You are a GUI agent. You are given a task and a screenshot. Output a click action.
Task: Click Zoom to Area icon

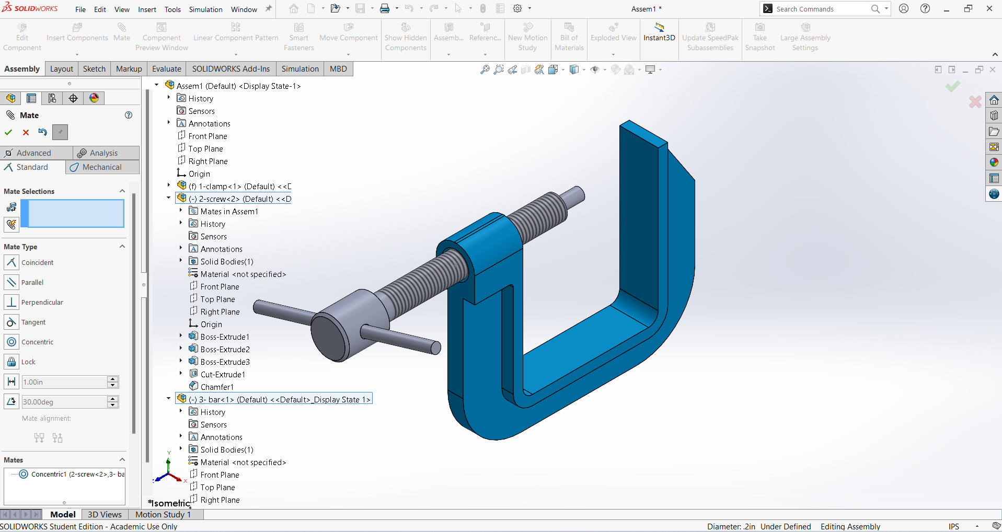point(499,70)
